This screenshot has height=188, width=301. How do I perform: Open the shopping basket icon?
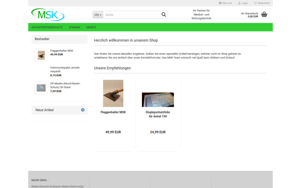[x=264, y=15]
